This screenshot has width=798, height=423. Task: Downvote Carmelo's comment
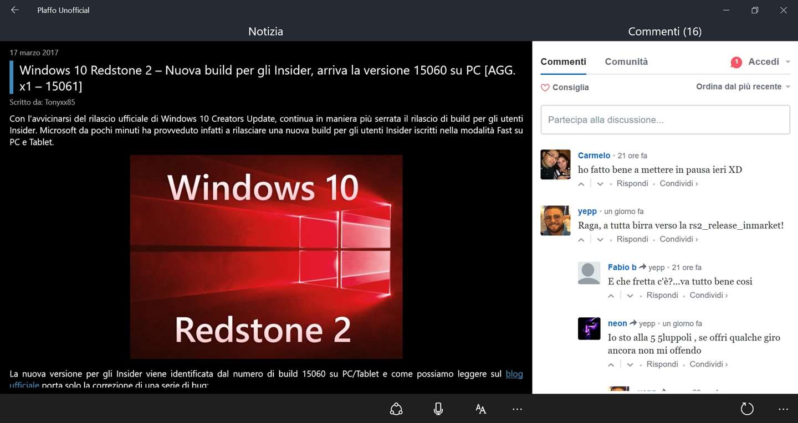click(x=600, y=184)
